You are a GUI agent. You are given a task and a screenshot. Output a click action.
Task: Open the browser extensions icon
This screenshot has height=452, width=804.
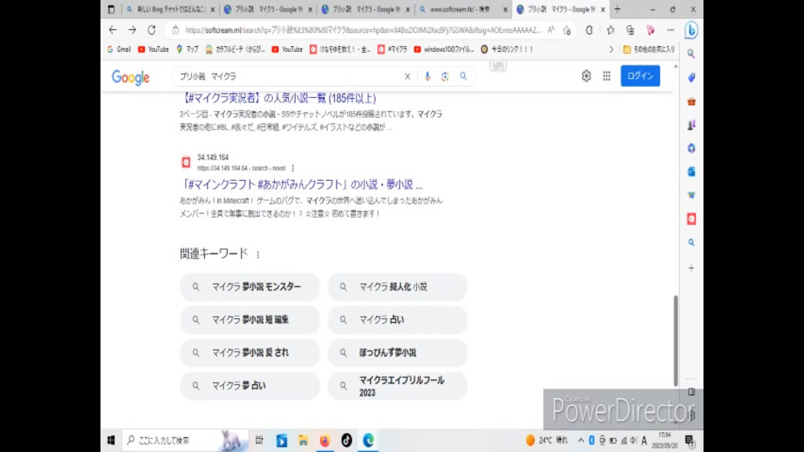pos(589,30)
